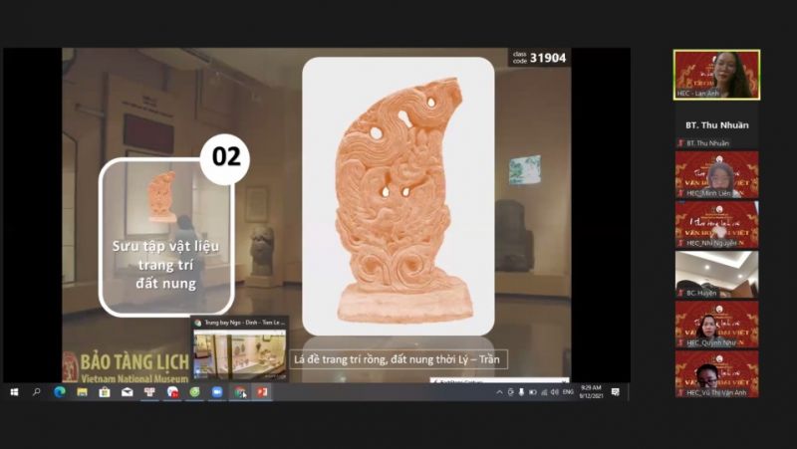Open the Mail app in taskbar
797x449 pixels.
pyautogui.click(x=127, y=392)
